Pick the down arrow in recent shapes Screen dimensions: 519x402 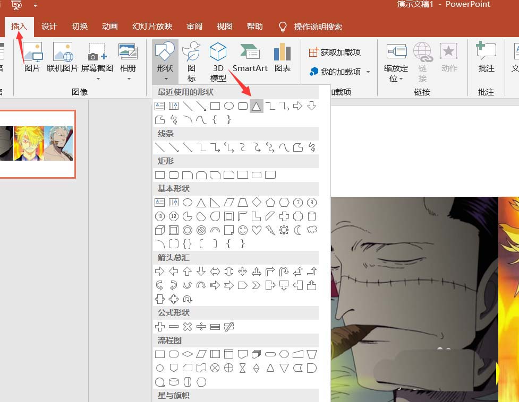(x=311, y=106)
